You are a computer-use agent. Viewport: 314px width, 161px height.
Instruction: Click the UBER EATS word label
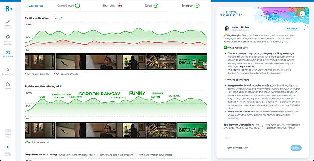[76, 97]
